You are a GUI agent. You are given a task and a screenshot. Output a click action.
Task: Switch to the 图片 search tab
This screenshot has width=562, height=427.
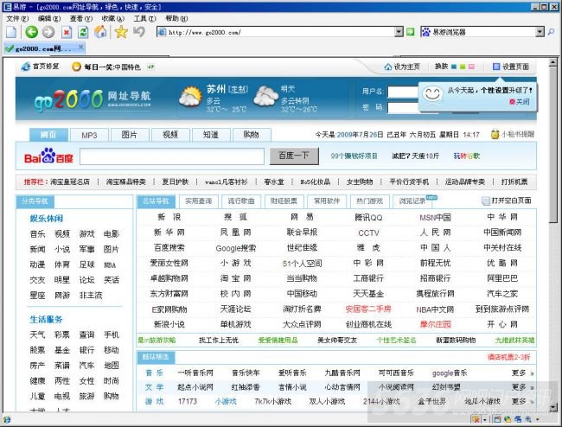[x=130, y=135]
